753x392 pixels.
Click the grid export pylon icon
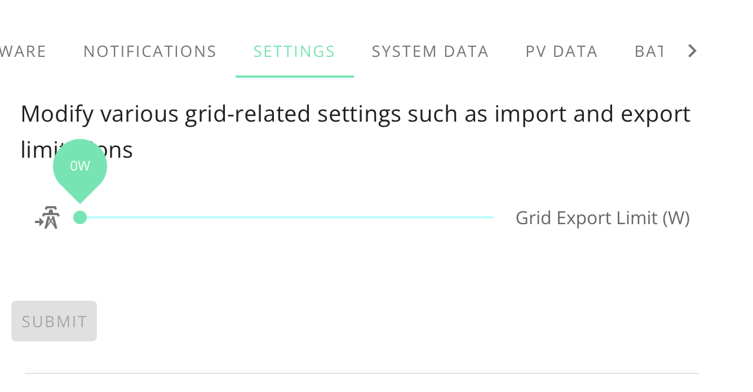(47, 217)
